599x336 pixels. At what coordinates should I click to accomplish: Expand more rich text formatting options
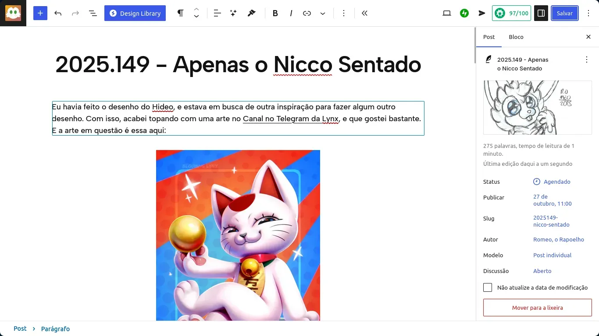[x=323, y=13]
